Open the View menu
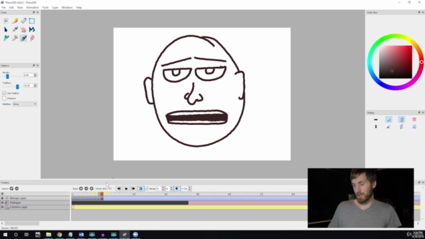Screen dimensions: 425x239 point(20,7)
